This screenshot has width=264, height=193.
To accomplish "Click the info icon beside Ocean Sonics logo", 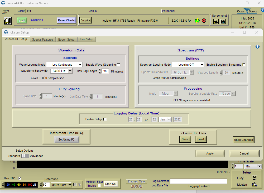I will 262,10.
